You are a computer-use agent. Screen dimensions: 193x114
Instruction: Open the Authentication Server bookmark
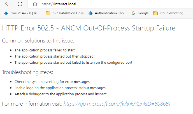(x=108, y=13)
